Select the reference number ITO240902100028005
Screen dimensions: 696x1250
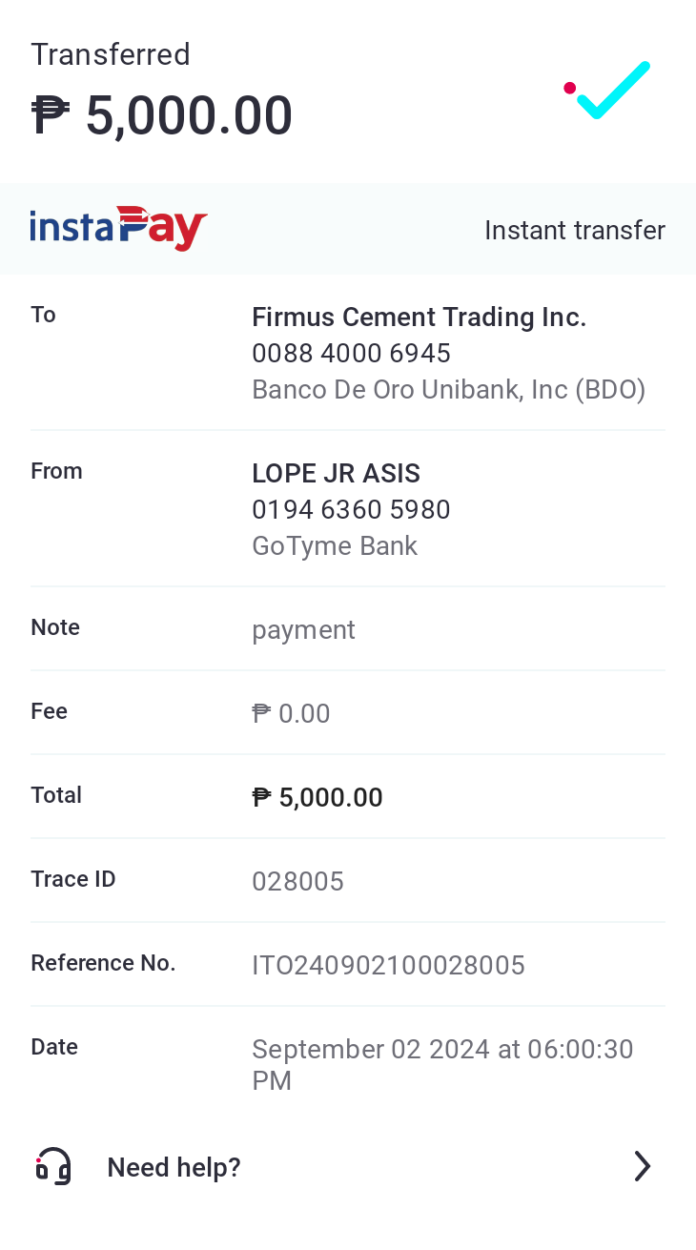[388, 966]
